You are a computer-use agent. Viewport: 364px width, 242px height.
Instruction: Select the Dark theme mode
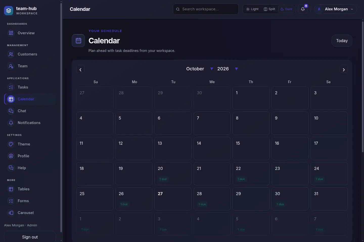point(286,9)
